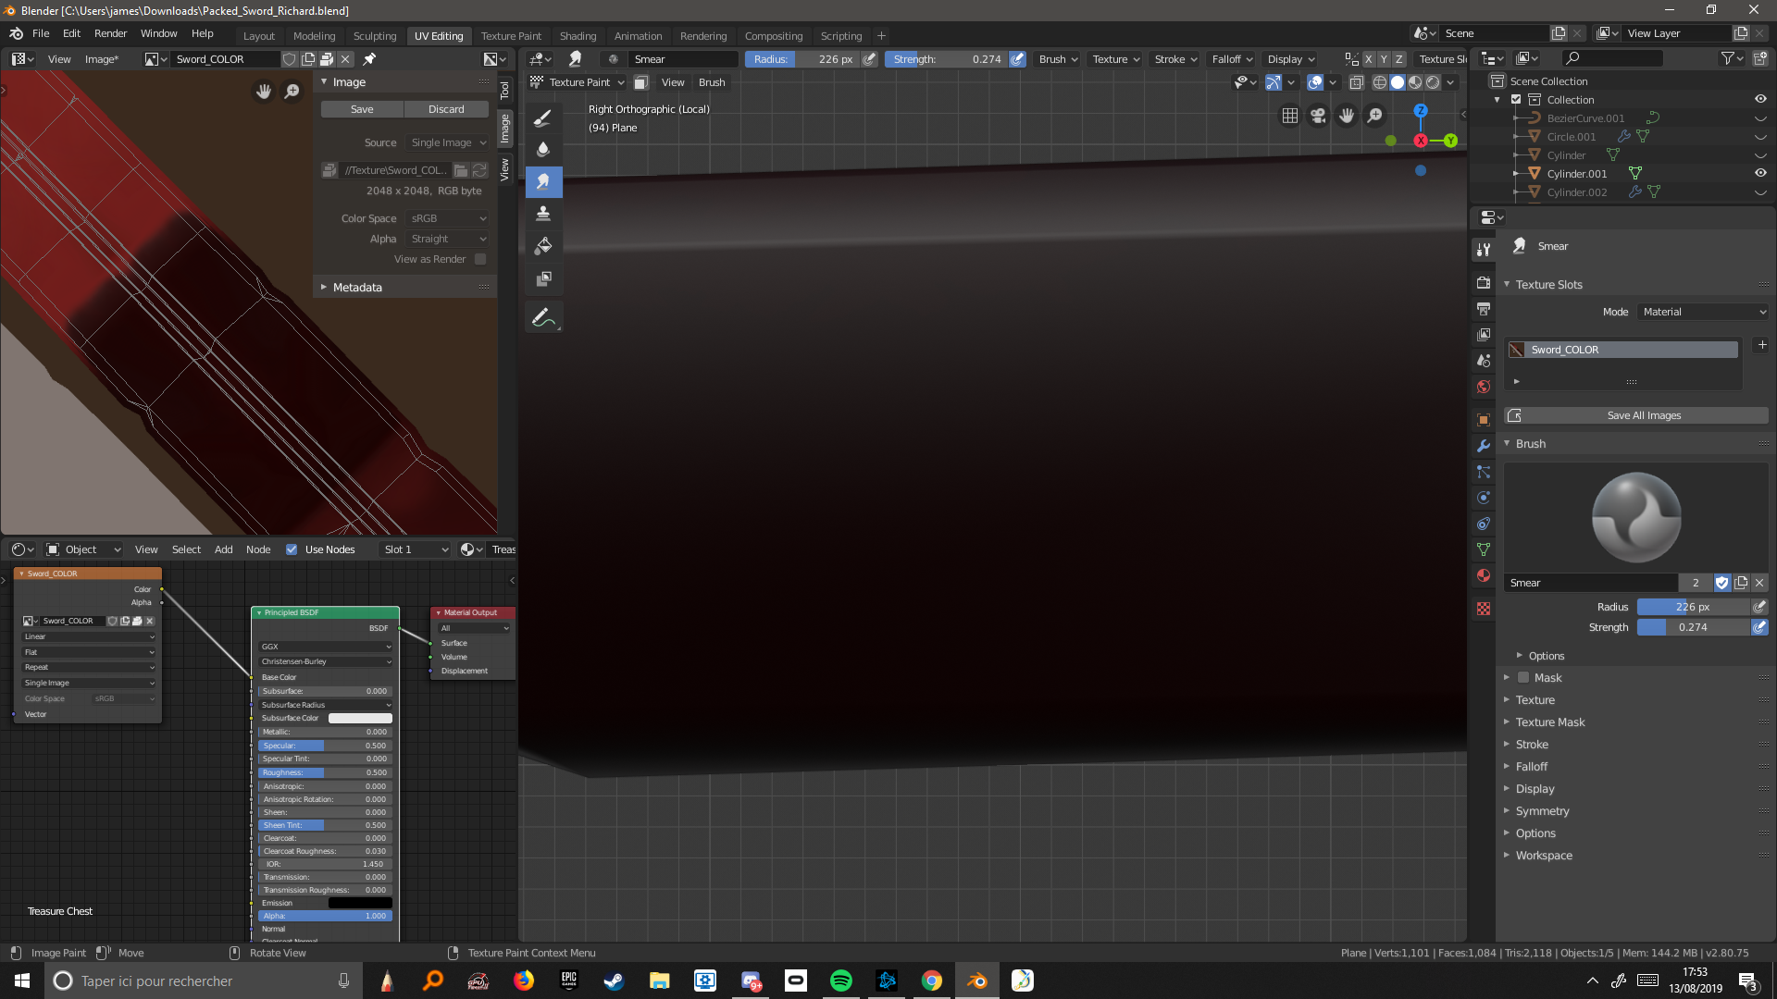Switch to the Texture Paint workspace tab

click(511, 36)
